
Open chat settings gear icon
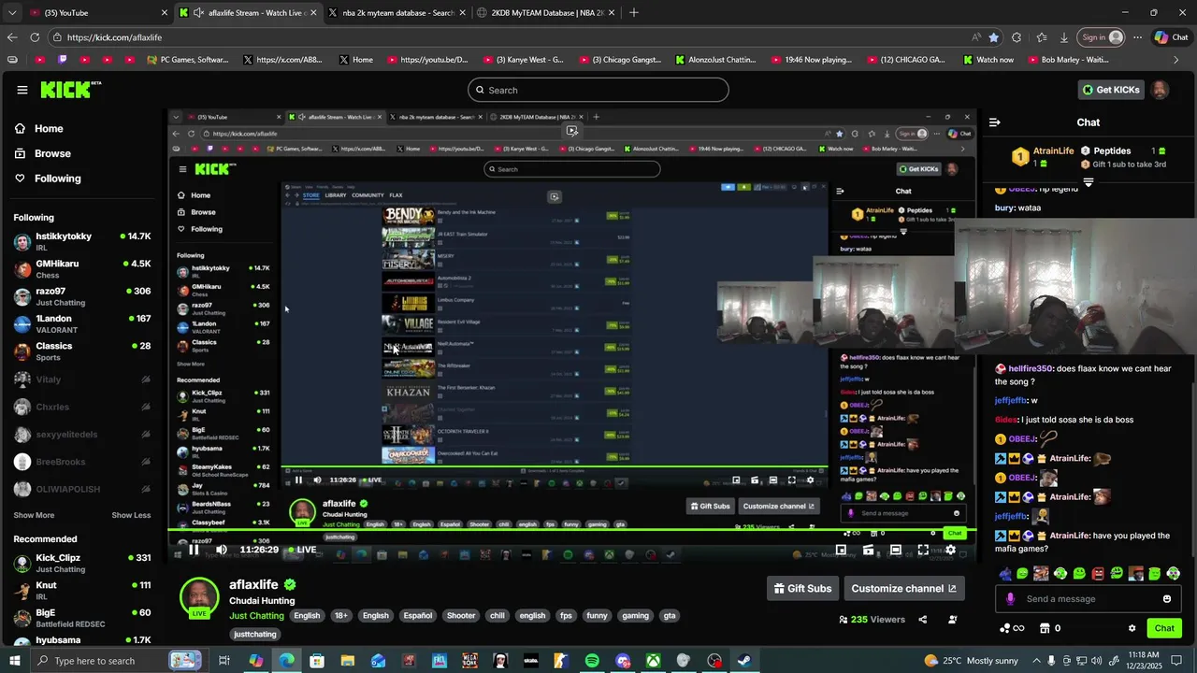tap(1132, 628)
